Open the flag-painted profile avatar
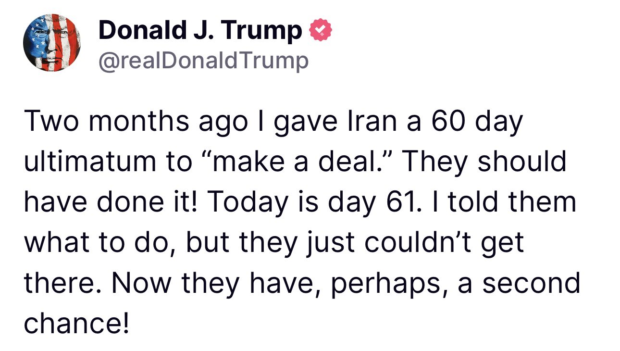Image resolution: width=620 pixels, height=351 pixels. (x=52, y=43)
